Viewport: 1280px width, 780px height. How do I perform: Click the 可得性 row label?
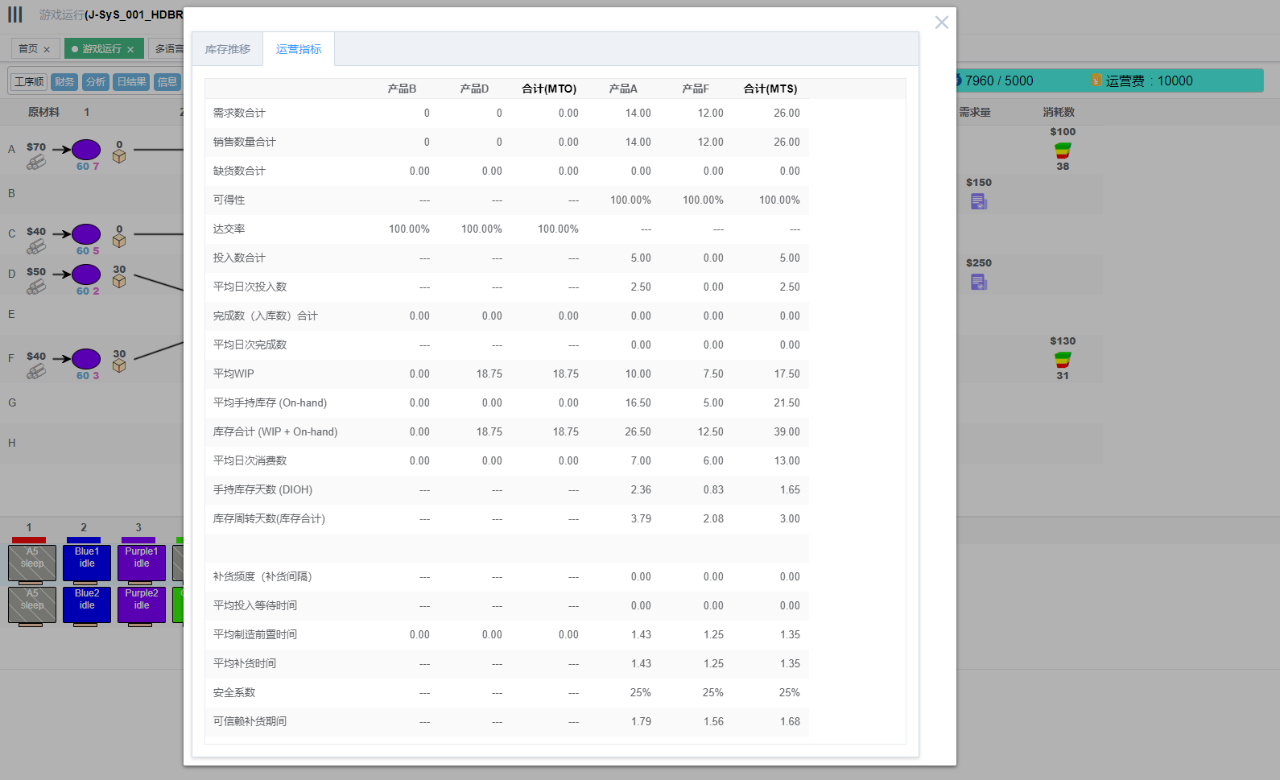(229, 200)
